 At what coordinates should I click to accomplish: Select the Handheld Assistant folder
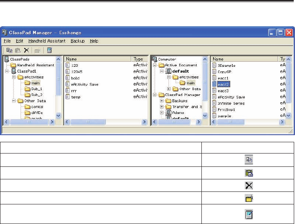click(x=32, y=65)
